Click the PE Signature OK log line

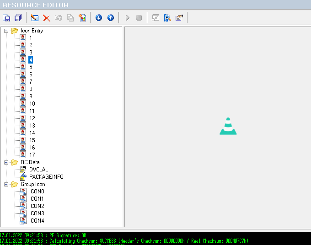click(x=43, y=235)
